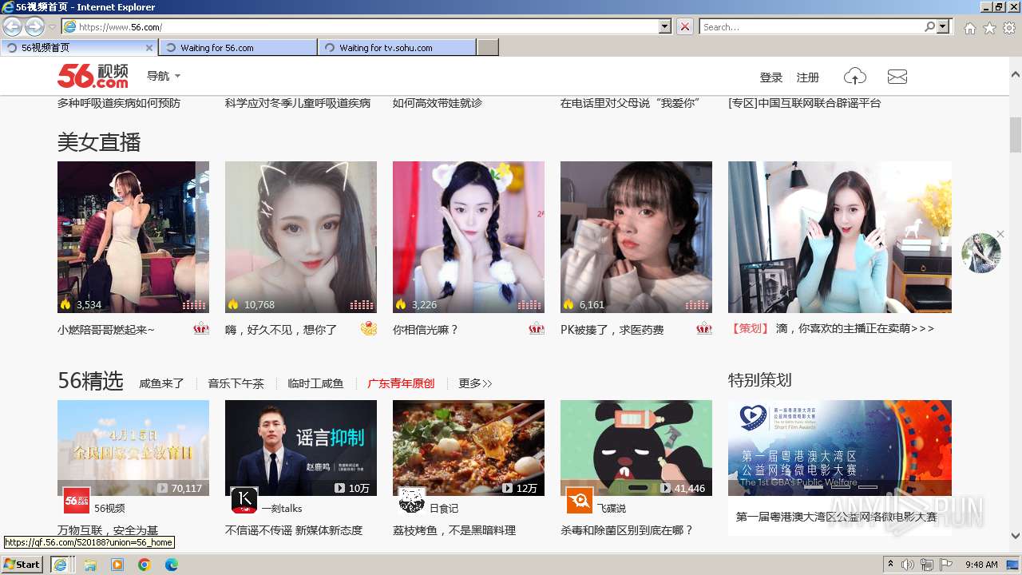1022x575 pixels.
Task: Open browser Home icon
Action: pyautogui.click(x=969, y=28)
